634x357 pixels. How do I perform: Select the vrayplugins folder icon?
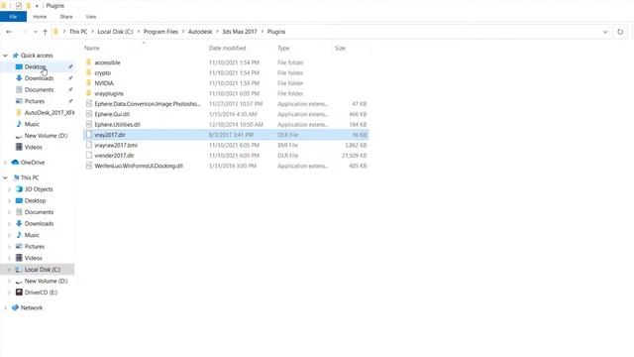88,93
